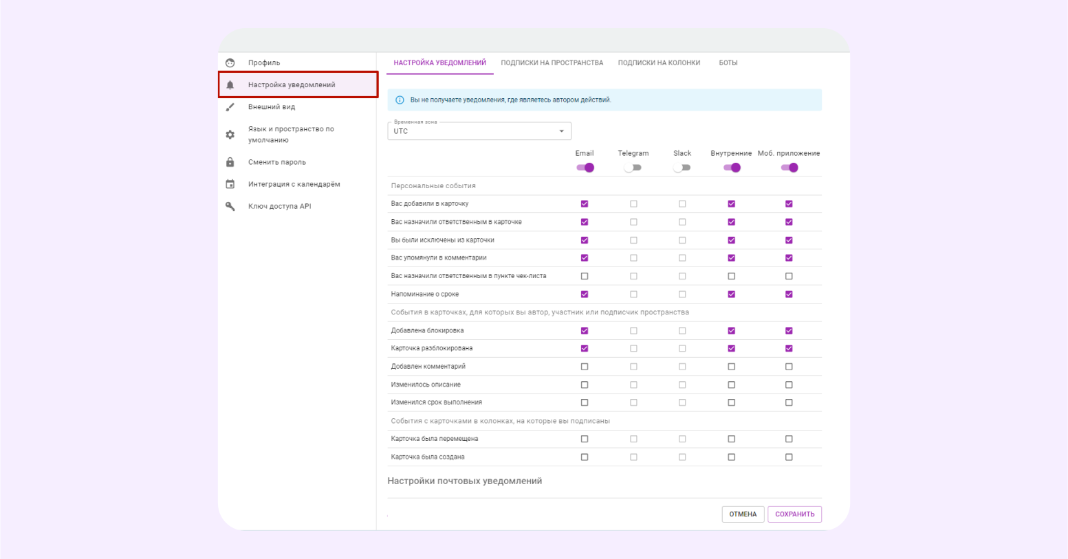Viewport: 1068px width, 559px height.
Task: Click the Персональные события section label
Action: coord(433,186)
